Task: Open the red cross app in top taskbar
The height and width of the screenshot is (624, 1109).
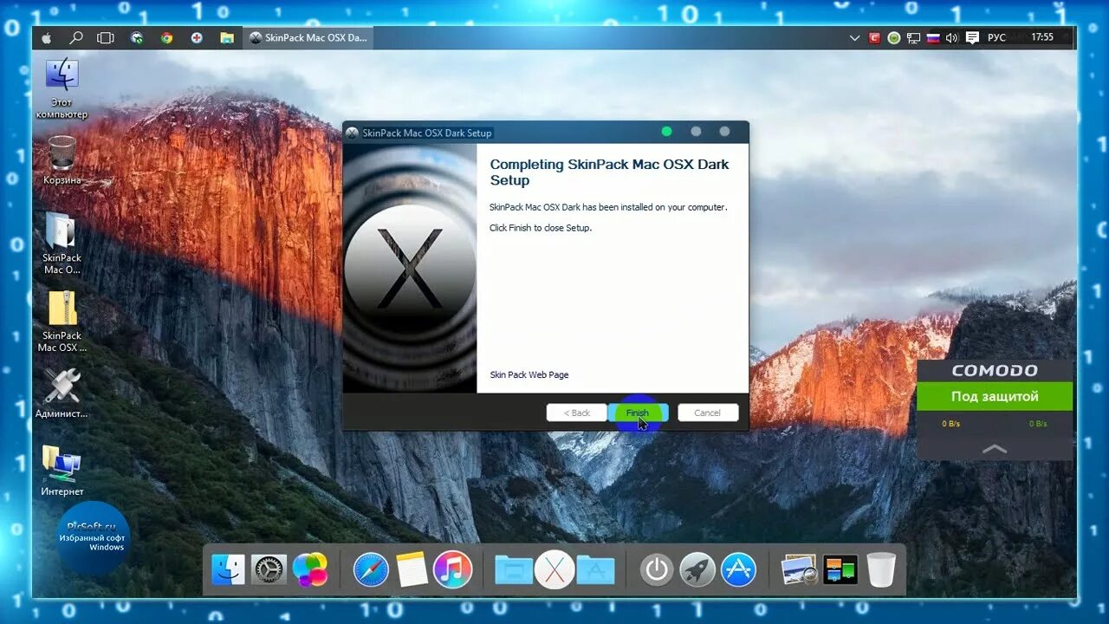Action: pos(197,38)
